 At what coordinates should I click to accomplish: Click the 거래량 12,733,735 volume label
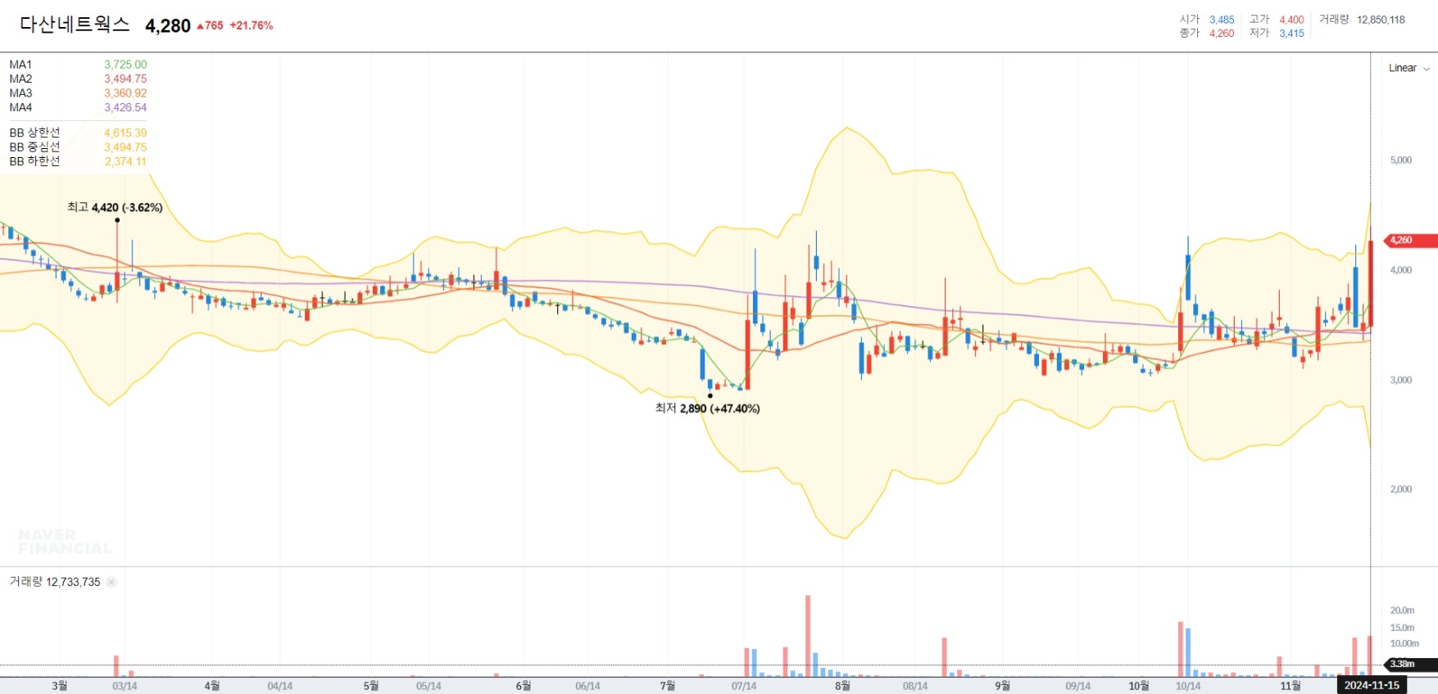tap(55, 582)
